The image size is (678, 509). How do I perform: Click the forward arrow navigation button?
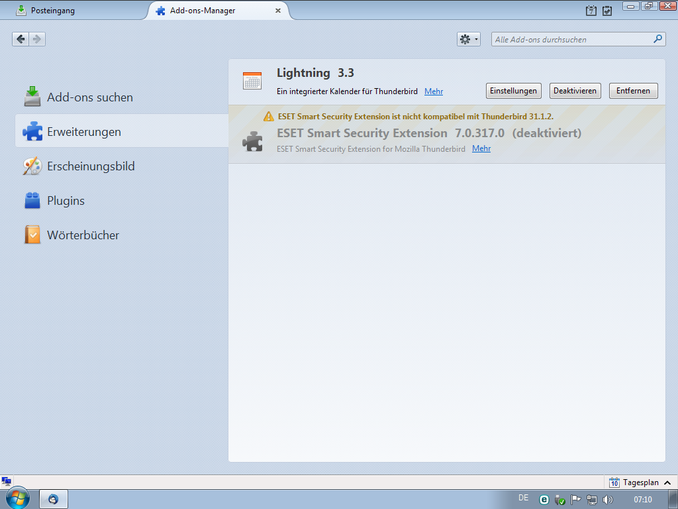coord(37,39)
